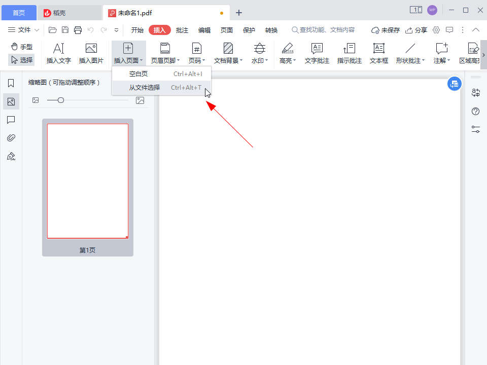Select the Text Box (文本框) tool
This screenshot has width=487, height=365.
click(x=378, y=53)
